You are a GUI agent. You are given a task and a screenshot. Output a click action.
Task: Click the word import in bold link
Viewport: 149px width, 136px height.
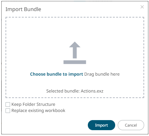tap(76, 74)
